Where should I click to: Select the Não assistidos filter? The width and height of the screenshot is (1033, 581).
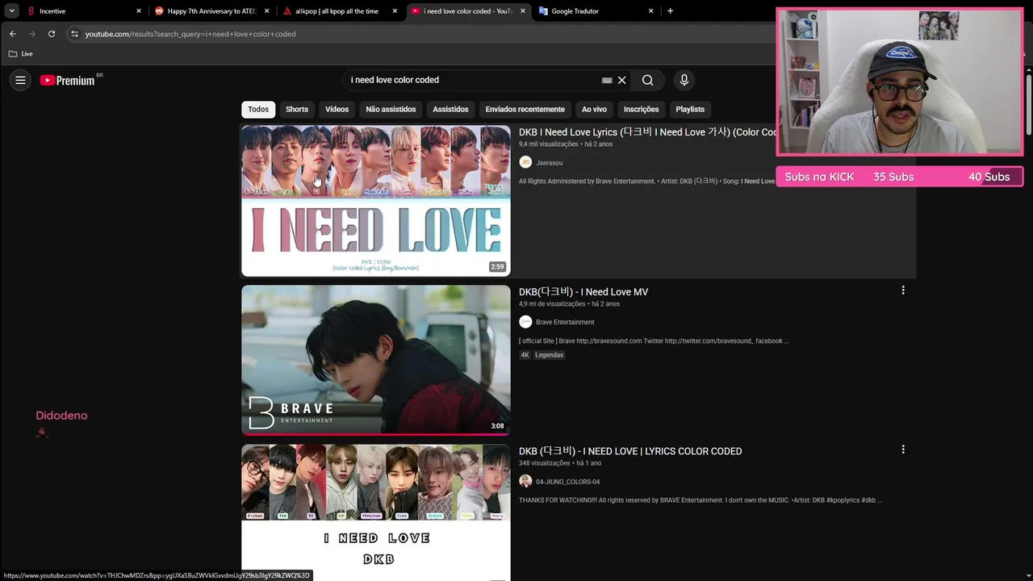(x=391, y=109)
